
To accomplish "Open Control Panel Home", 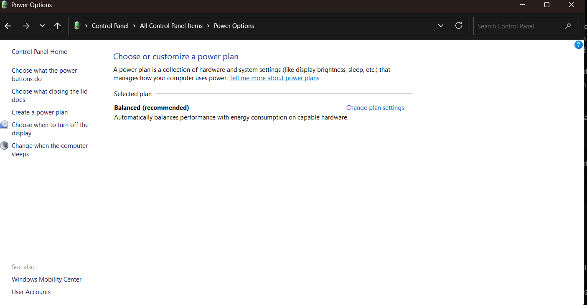I will point(39,52).
